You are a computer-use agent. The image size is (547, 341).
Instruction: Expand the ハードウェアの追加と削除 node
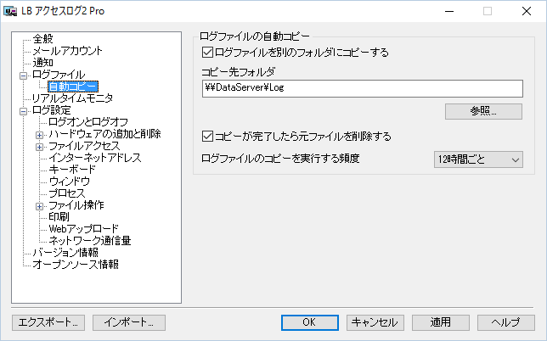(40, 134)
